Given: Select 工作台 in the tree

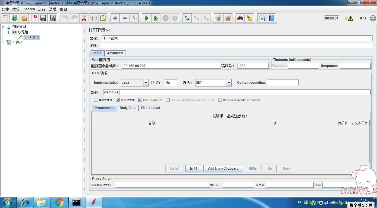Looking at the screenshot, I should [17, 43].
